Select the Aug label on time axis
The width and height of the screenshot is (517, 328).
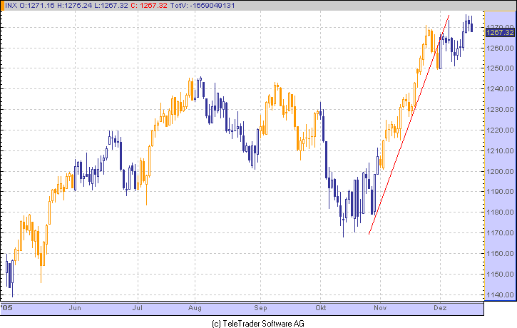pyautogui.click(x=195, y=308)
